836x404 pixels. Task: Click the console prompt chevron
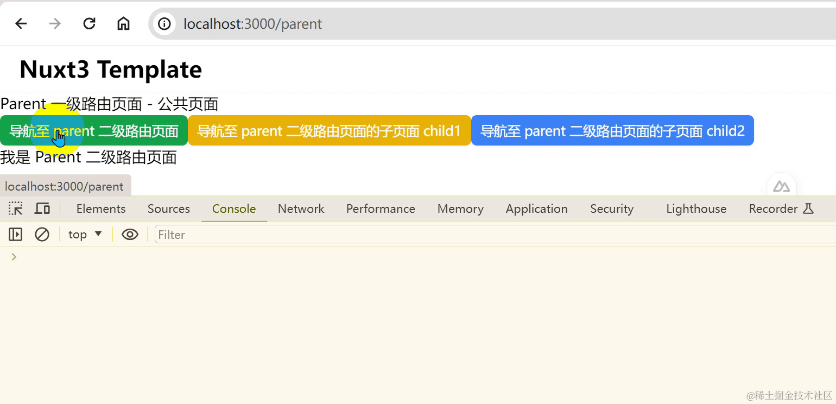pos(14,257)
